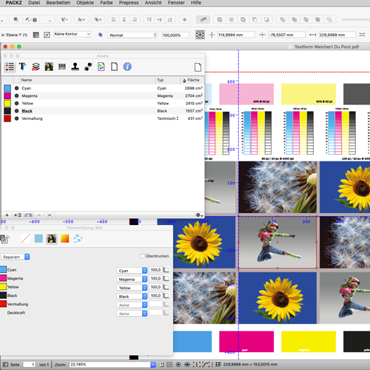The height and width of the screenshot is (370, 370).
Task: Open the Farbe menu
Action: pos(107,3)
